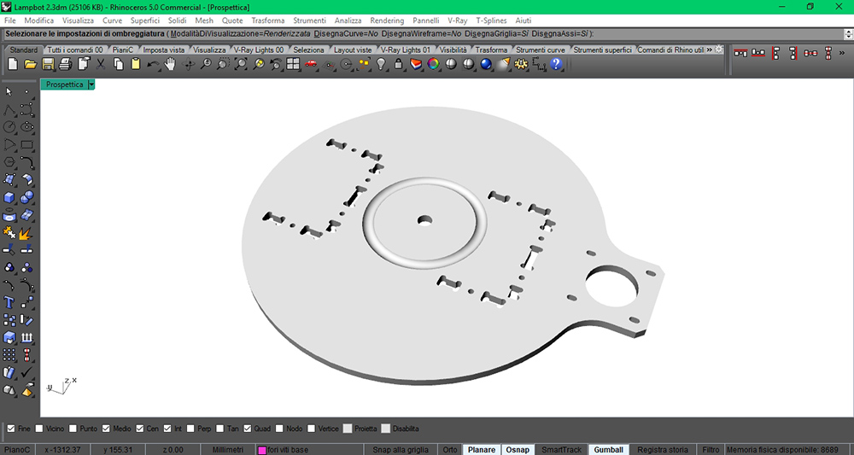This screenshot has width=854, height=455.
Task: Open the color wheel icon
Action: tap(434, 64)
